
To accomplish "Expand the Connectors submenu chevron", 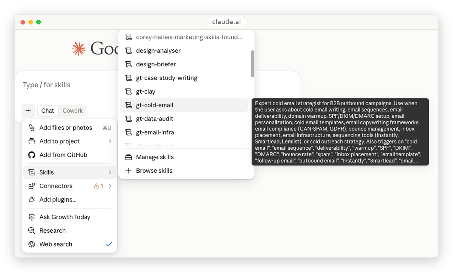I will tap(110, 186).
